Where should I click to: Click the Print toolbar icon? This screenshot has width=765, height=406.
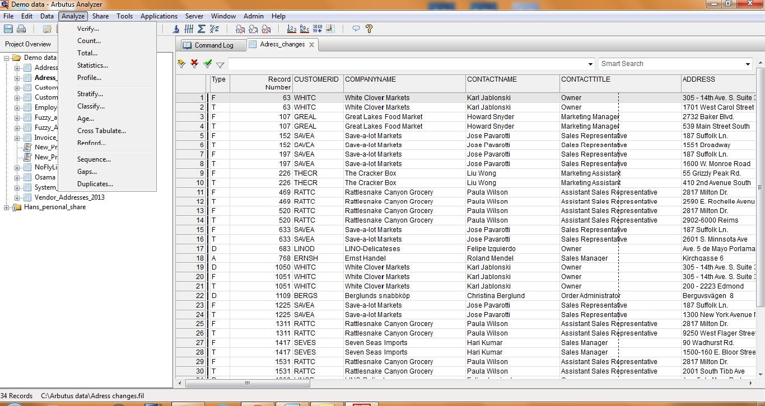point(21,29)
